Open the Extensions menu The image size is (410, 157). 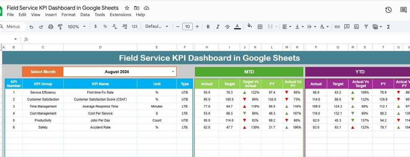[x=120, y=15]
